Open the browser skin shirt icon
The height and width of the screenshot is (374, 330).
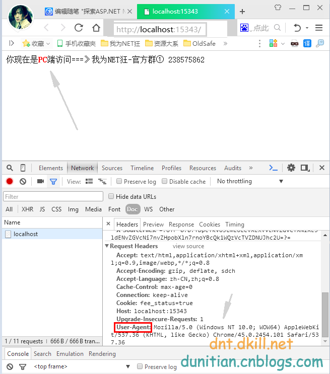(278, 8)
